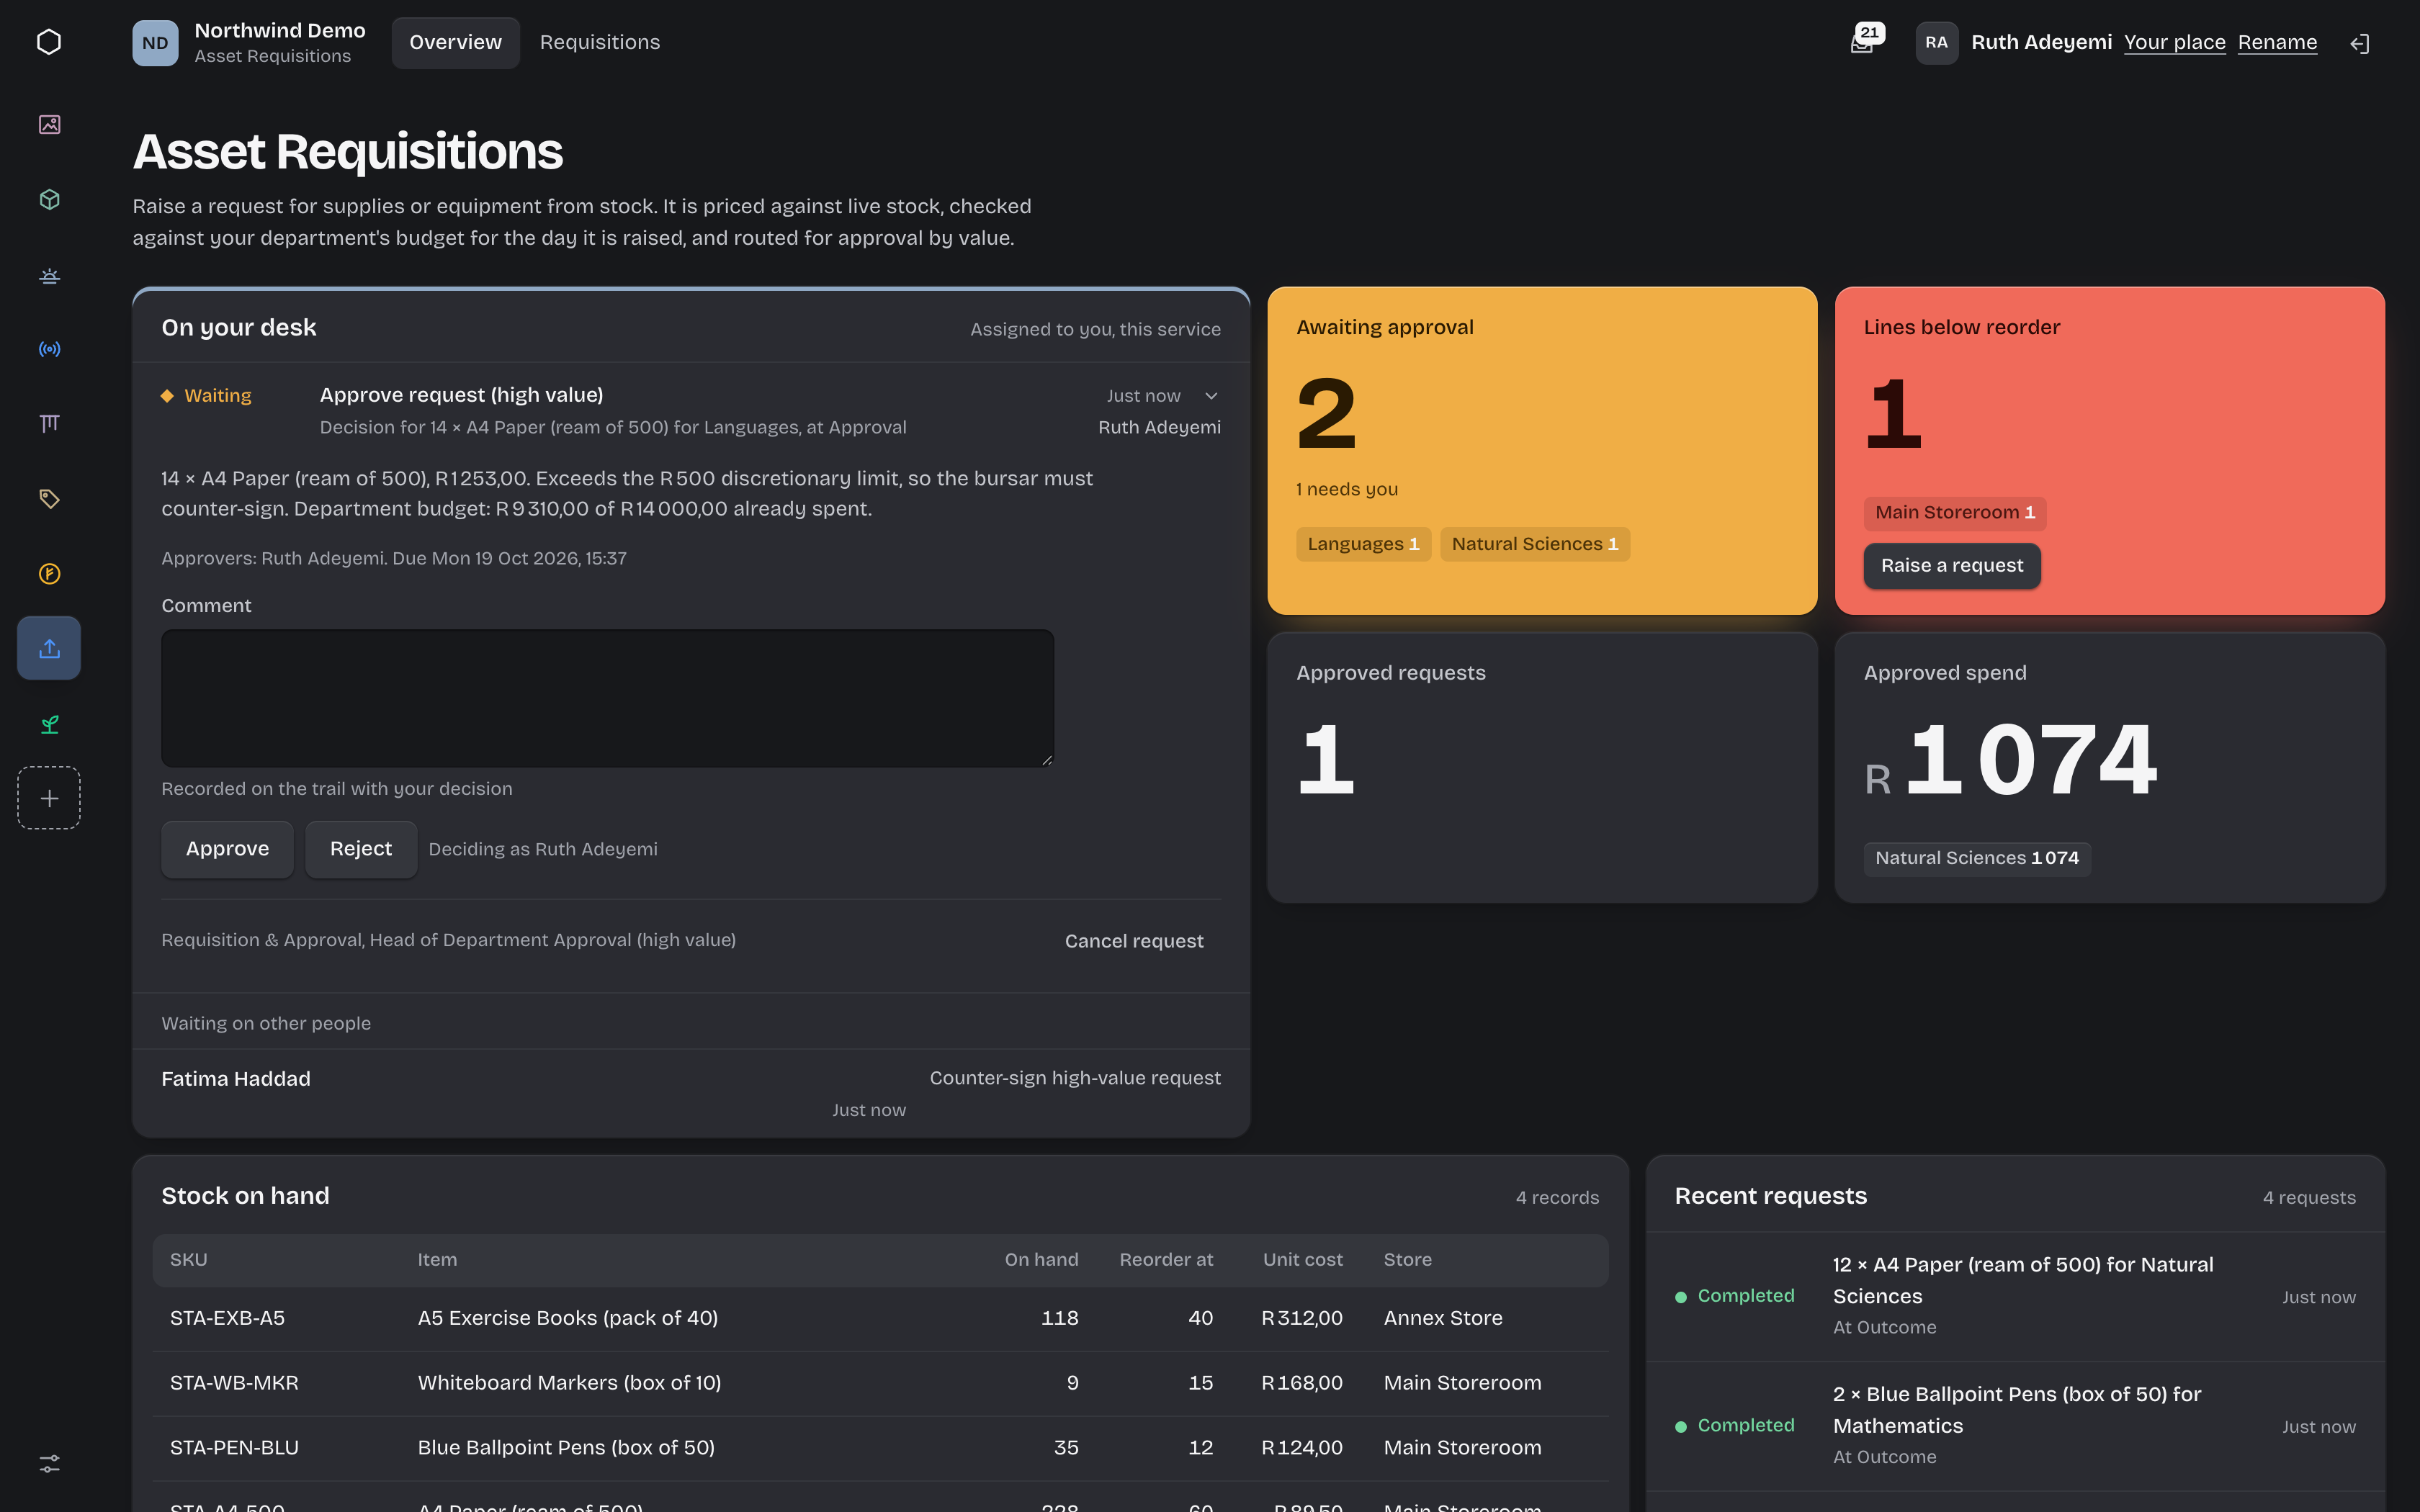Image resolution: width=2420 pixels, height=1512 pixels.
Task: Open the price tag sidebar icon
Action: [49, 499]
